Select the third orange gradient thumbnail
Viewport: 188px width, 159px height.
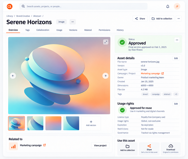tap(53, 123)
